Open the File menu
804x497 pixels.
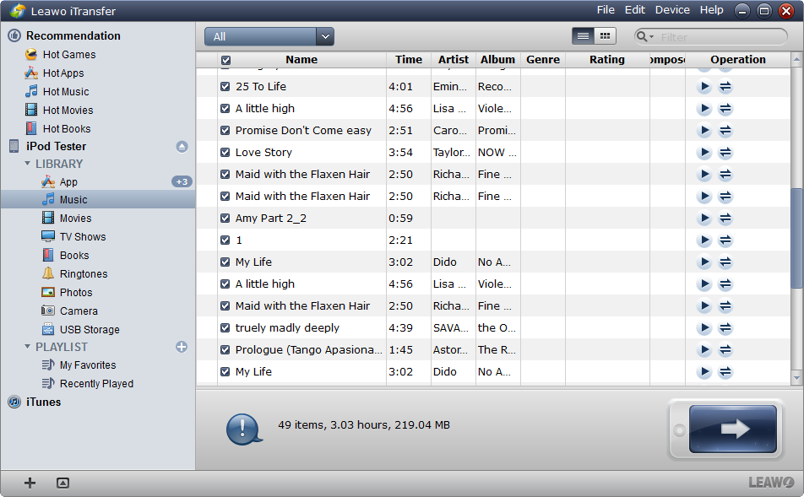(x=606, y=10)
